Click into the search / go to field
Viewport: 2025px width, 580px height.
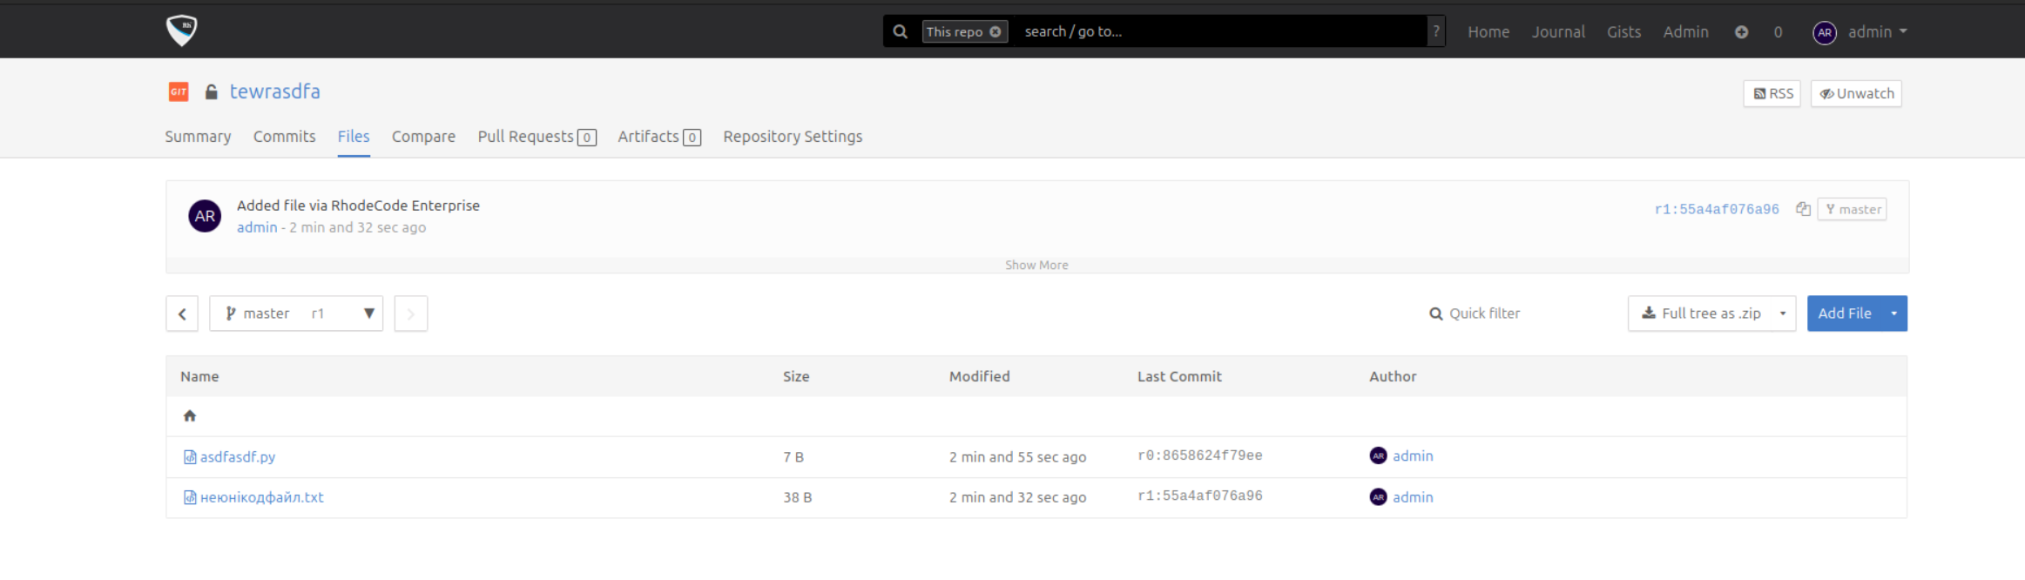pos(1219,31)
